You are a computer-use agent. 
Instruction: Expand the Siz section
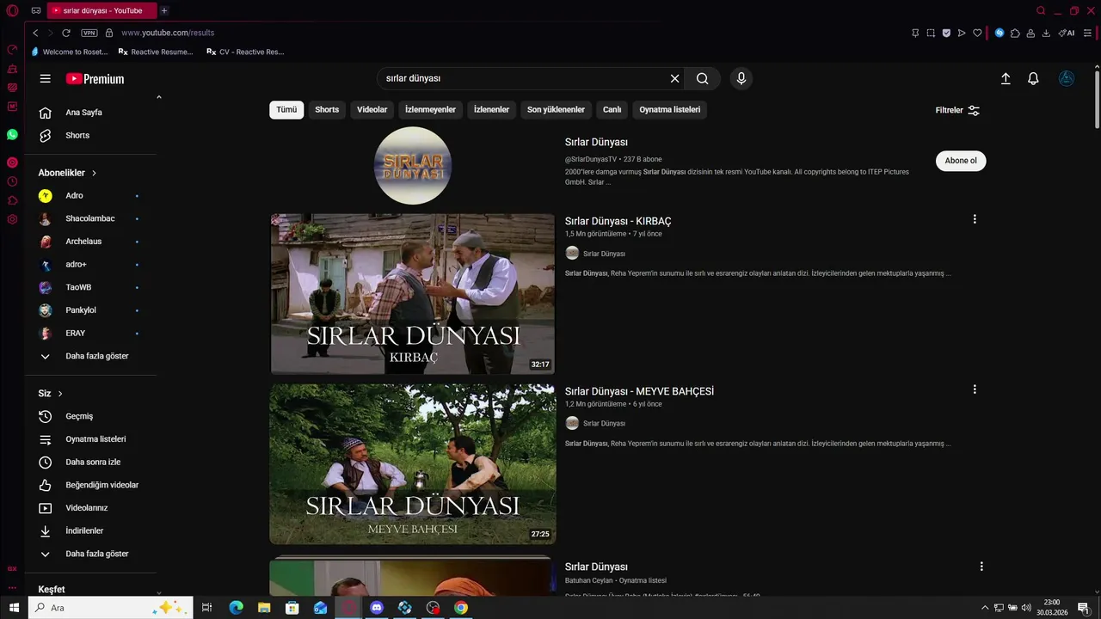[51, 393]
